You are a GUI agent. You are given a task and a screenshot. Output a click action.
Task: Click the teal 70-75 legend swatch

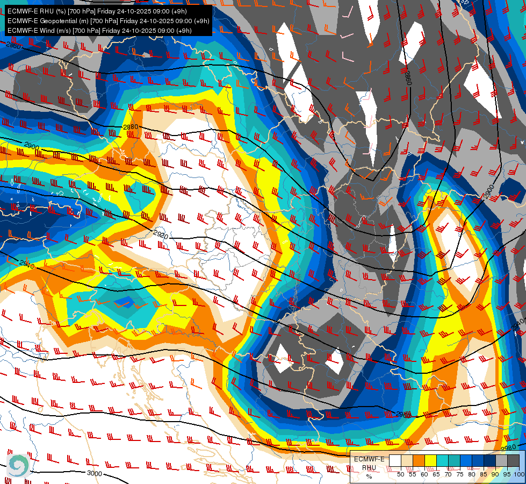click(454, 460)
